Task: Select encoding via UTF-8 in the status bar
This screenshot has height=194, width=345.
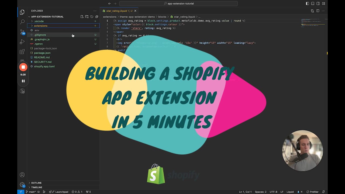Action: [273, 192]
